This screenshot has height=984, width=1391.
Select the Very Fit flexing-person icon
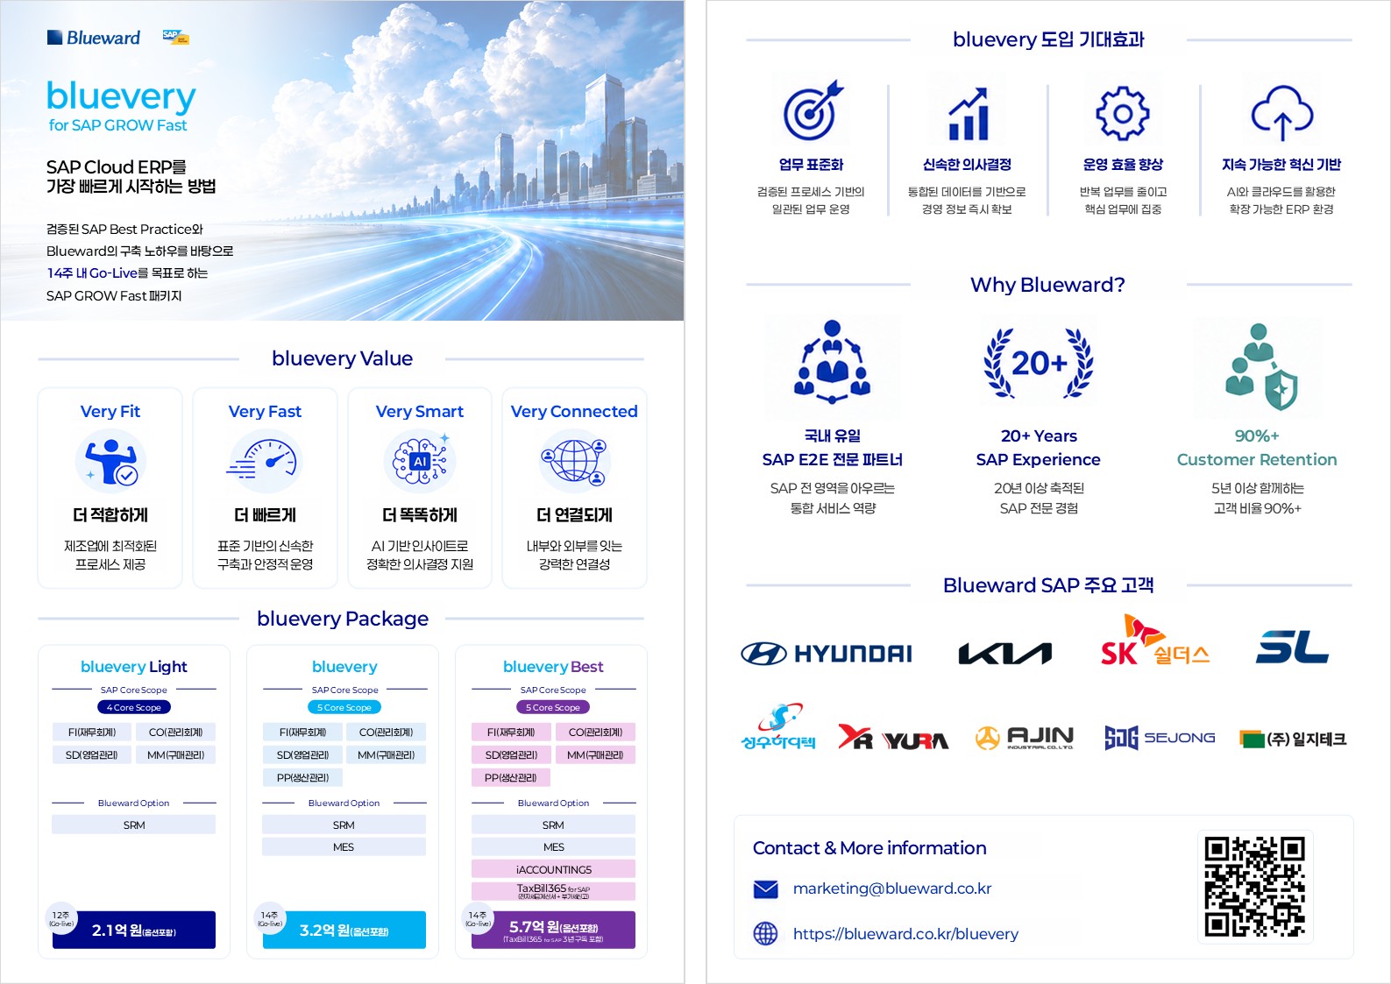110,461
